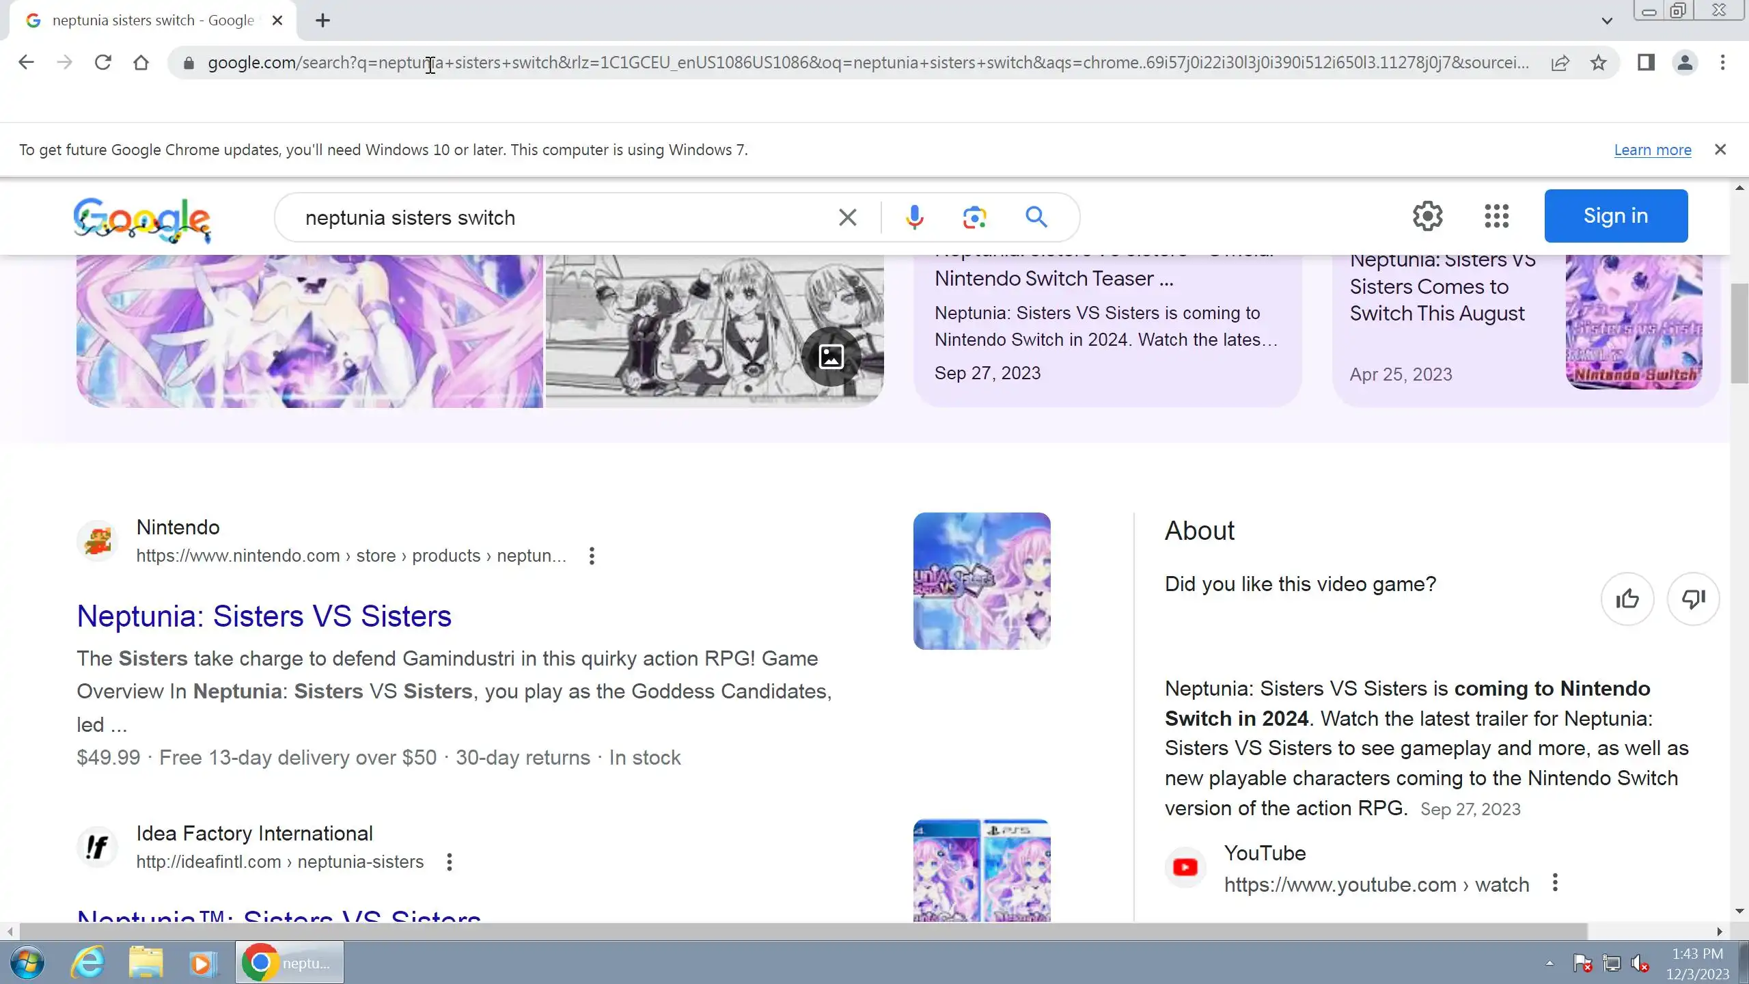1749x984 pixels.
Task: Click the share this page icon
Action: (1560, 63)
